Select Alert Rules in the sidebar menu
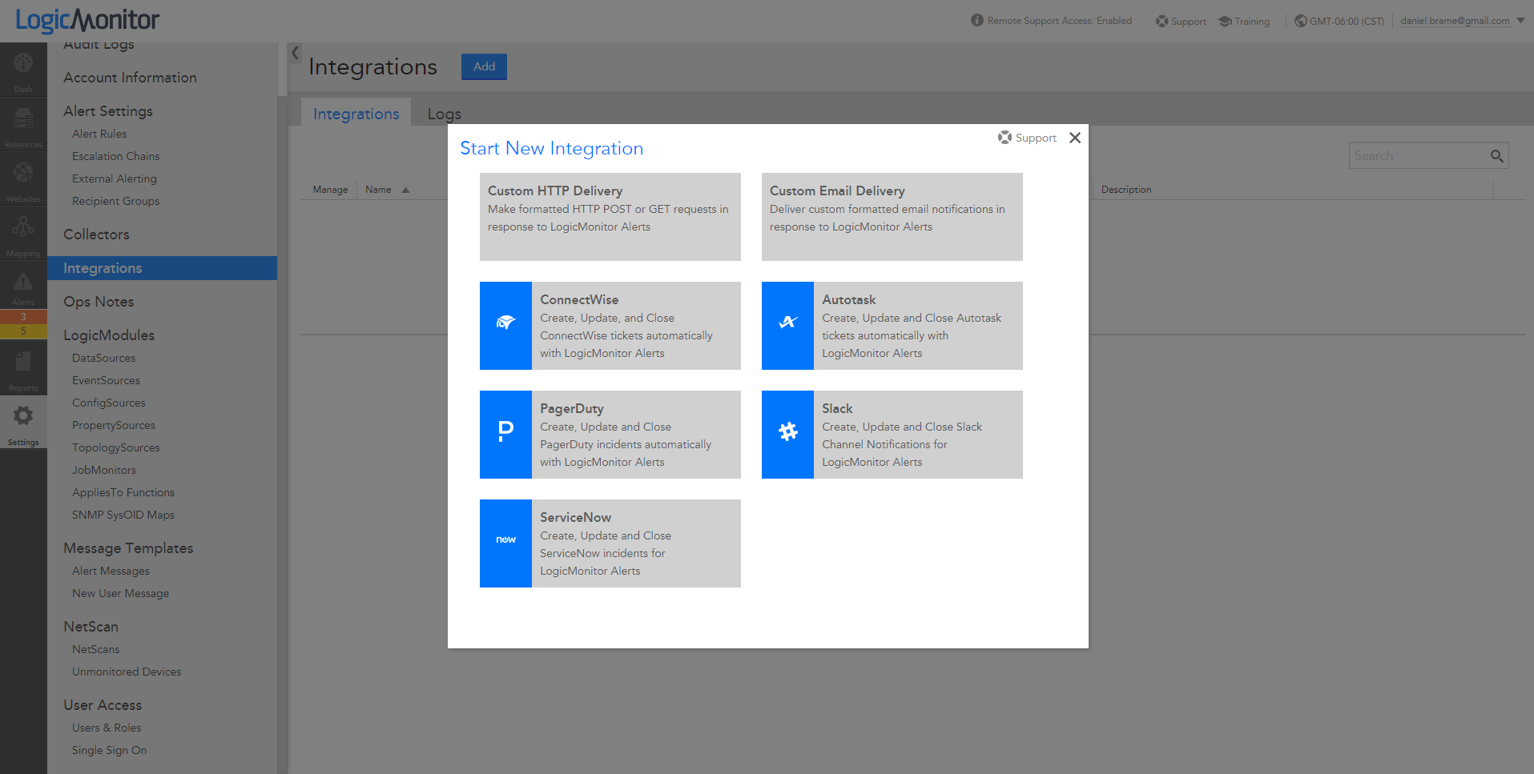Viewport: 1534px width, 774px height. click(x=99, y=134)
